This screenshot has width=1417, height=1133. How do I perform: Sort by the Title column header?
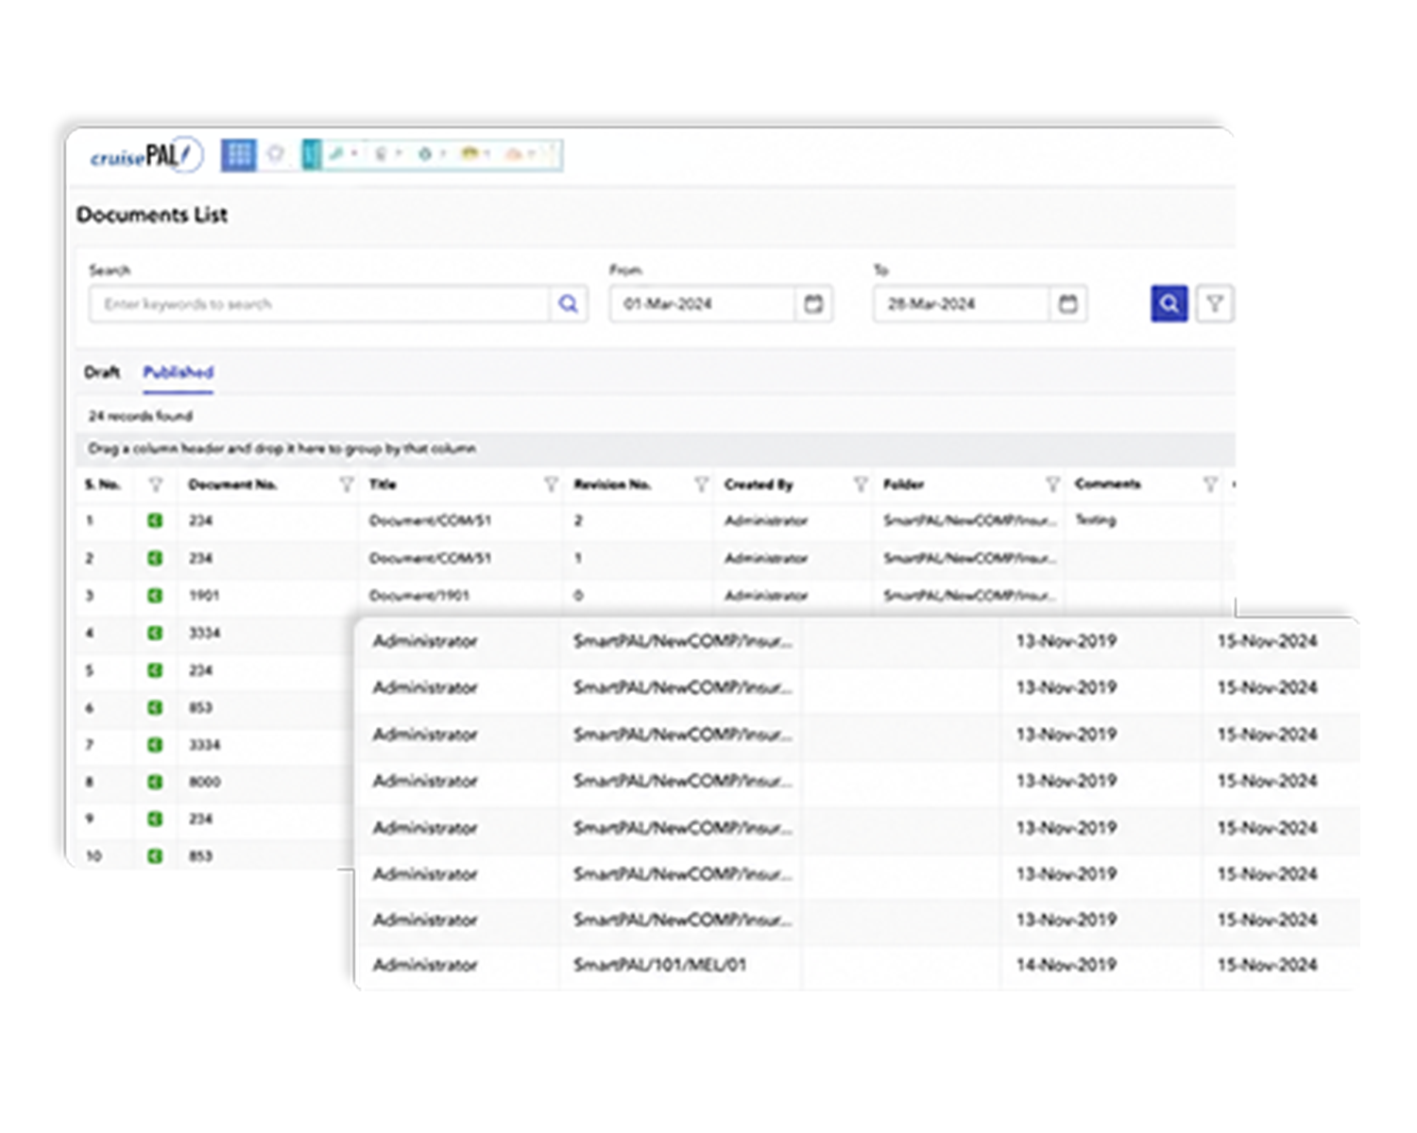point(383,484)
